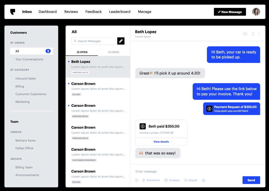Open the user profile avatar
This screenshot has width=269, height=191.
point(256,12)
